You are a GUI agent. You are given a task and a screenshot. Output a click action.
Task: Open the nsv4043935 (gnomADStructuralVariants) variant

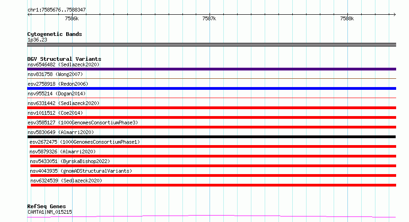click(81, 171)
